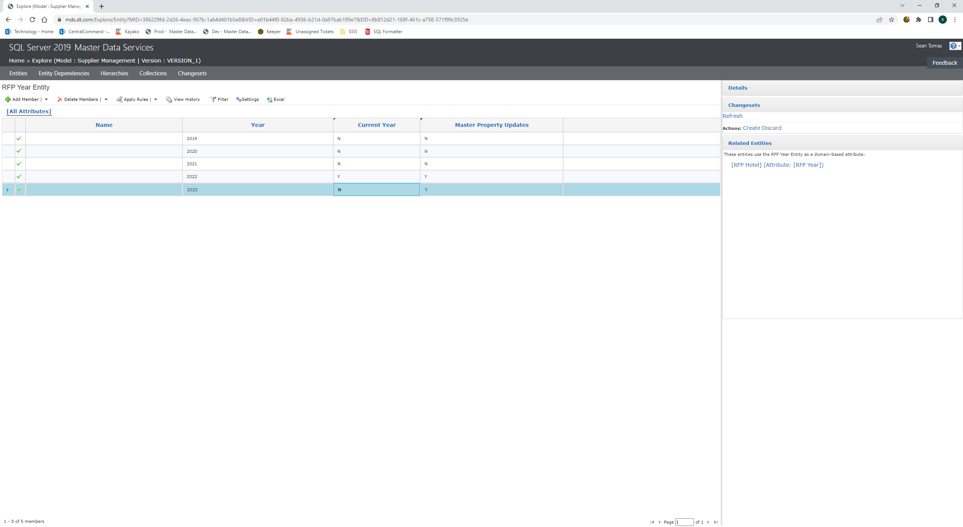963x527 pixels.
Task: Expand the Add Member dropdown arrow
Action: pos(46,99)
